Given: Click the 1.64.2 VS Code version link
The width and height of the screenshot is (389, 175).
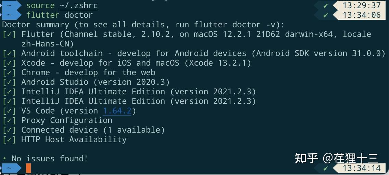Looking at the screenshot, I should click(x=117, y=111).
